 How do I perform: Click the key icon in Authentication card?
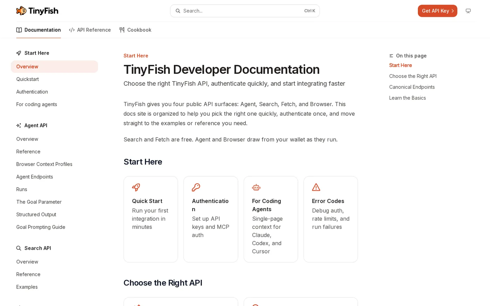tap(196, 187)
